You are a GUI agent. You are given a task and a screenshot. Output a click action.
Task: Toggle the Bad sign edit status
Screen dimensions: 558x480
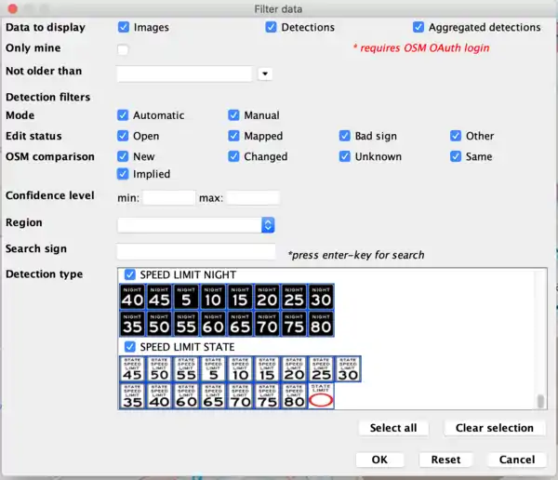(x=345, y=136)
